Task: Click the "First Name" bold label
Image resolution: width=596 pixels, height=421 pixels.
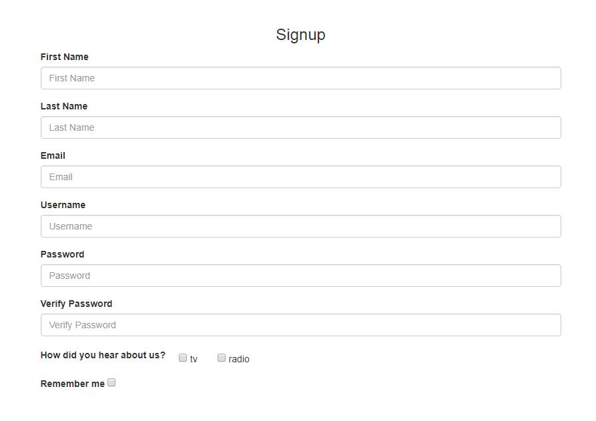Action: tap(64, 57)
